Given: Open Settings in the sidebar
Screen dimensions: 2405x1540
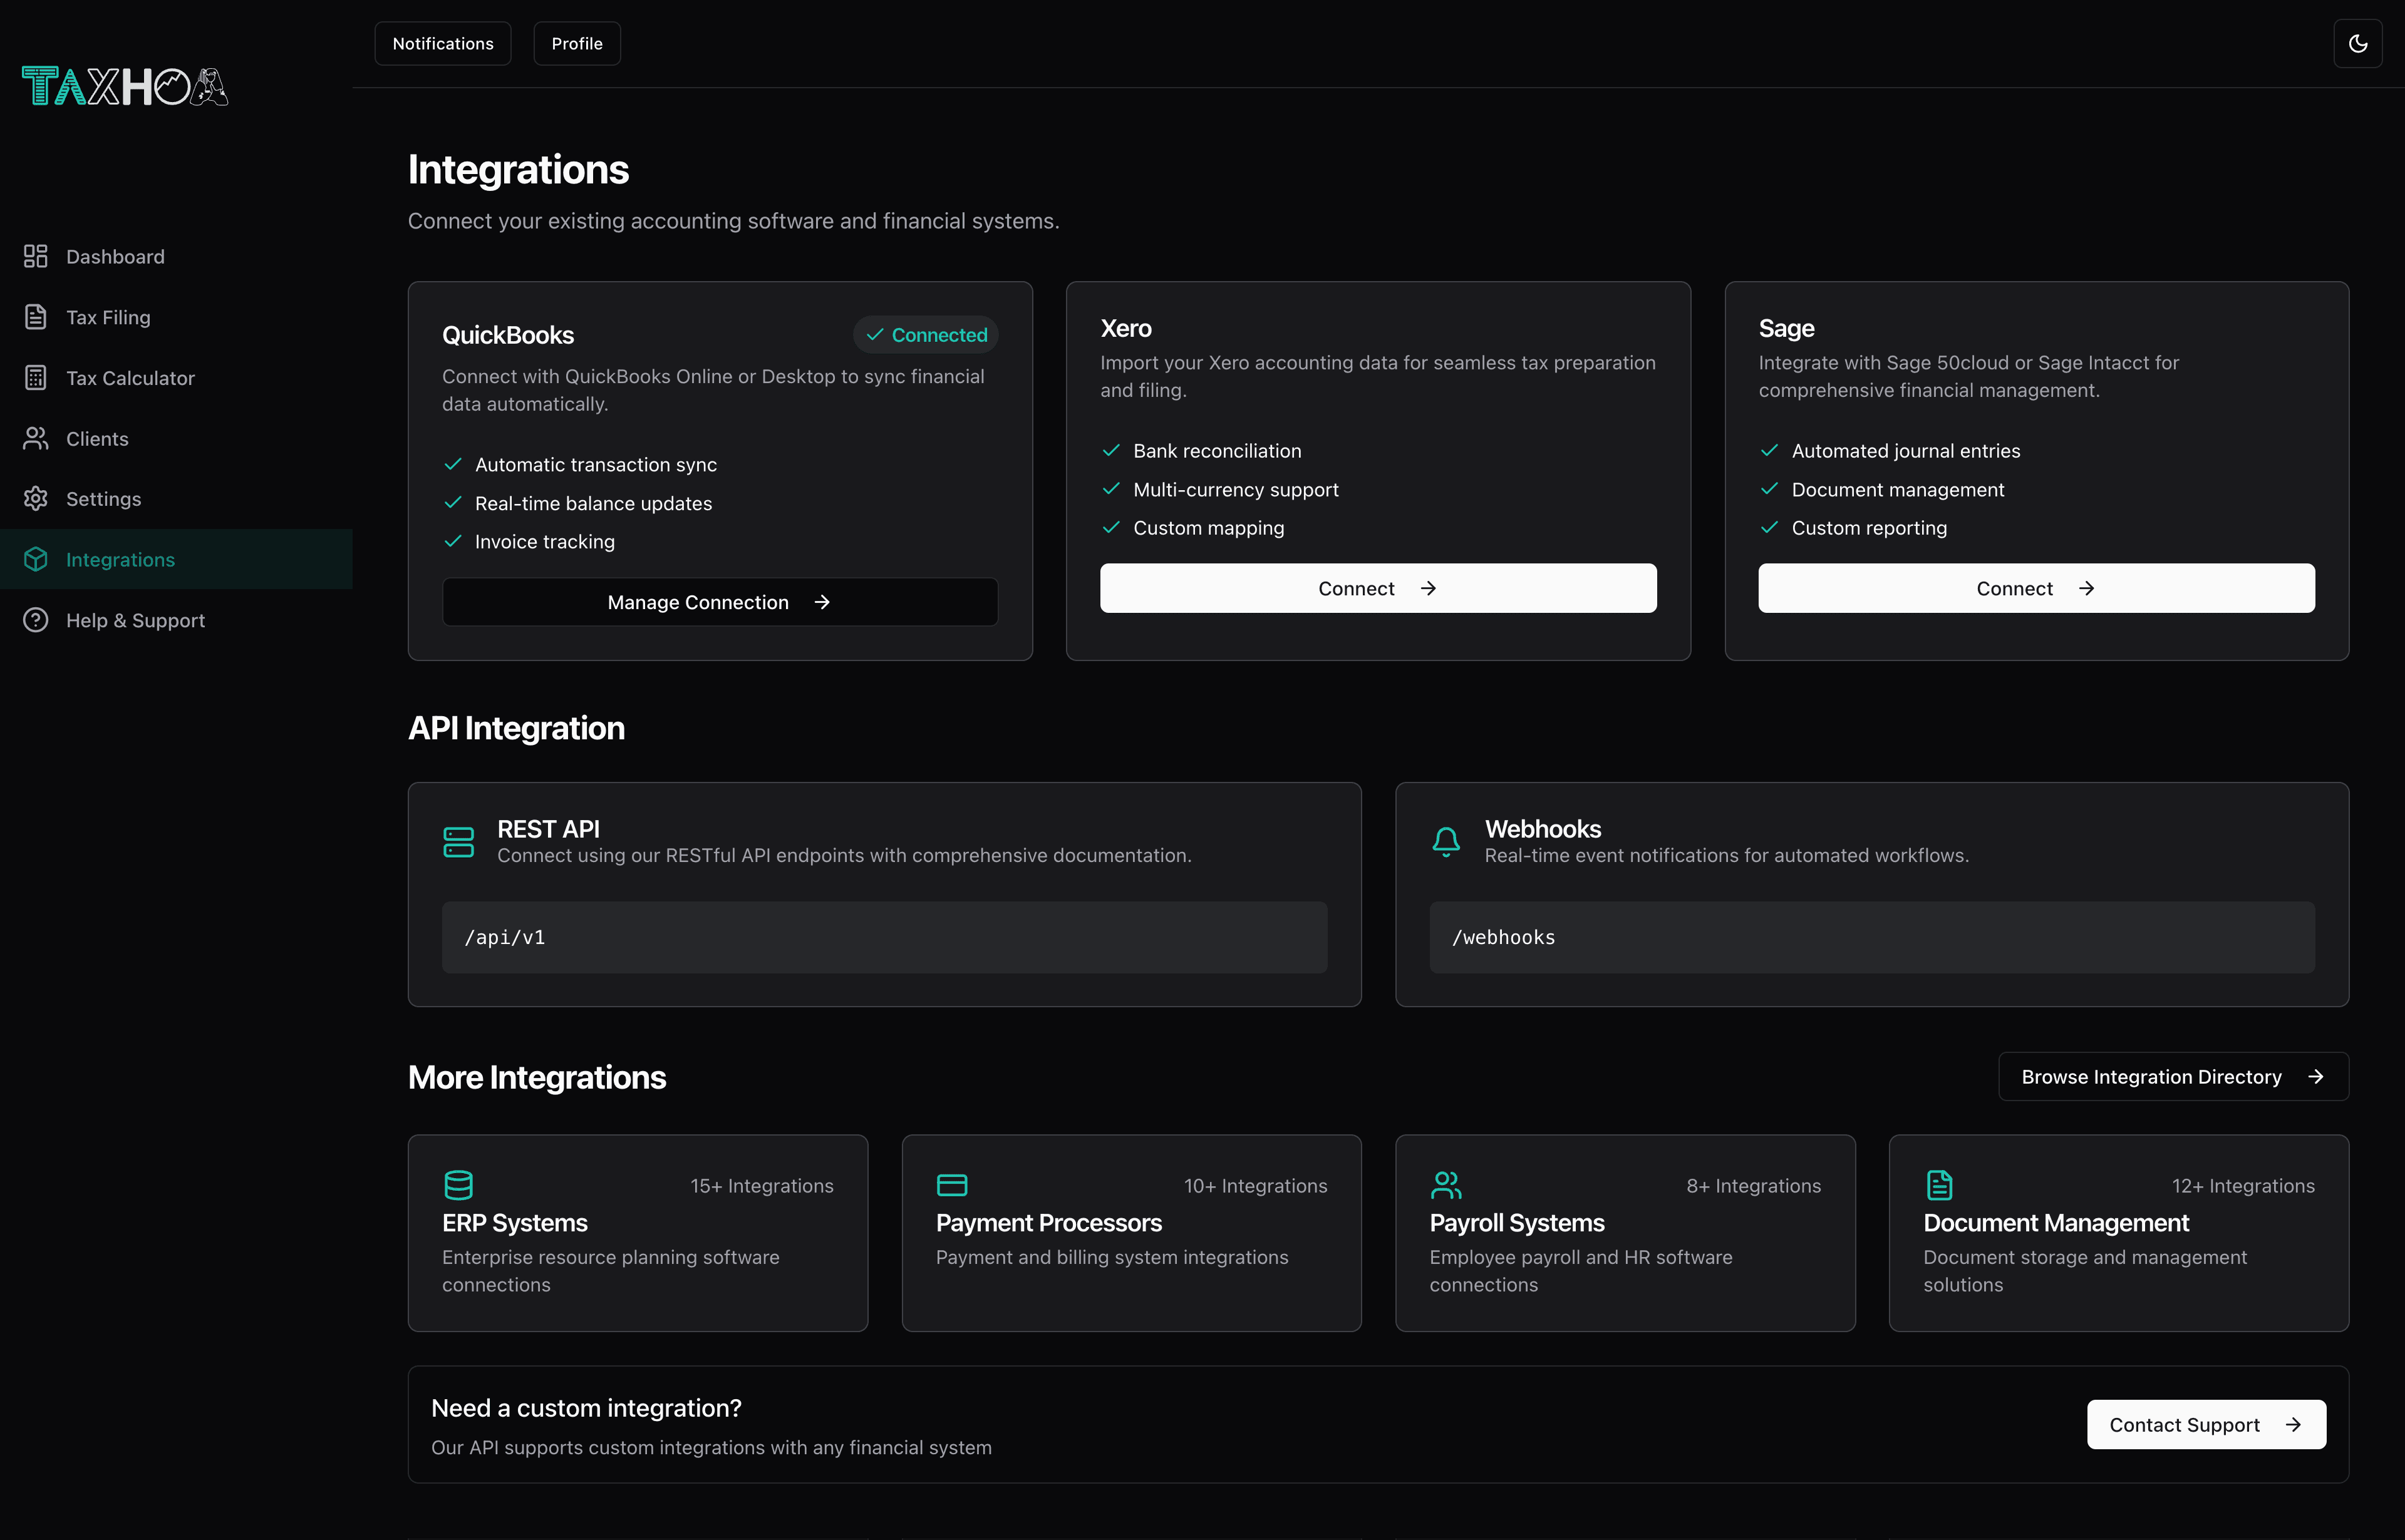Looking at the screenshot, I should coord(176,498).
